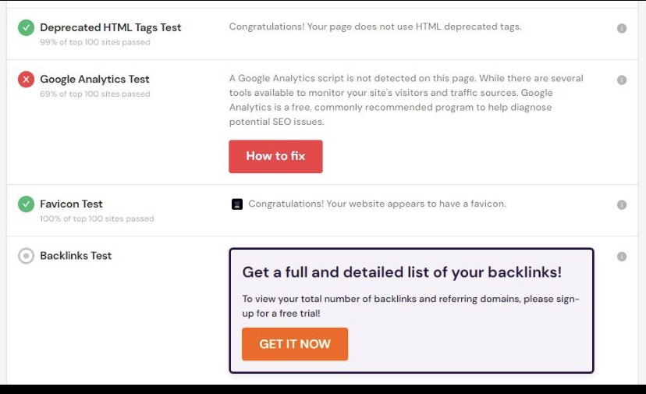Click '100% of top 100 sites passed' text
Image resolution: width=646 pixels, height=394 pixels.
97,218
